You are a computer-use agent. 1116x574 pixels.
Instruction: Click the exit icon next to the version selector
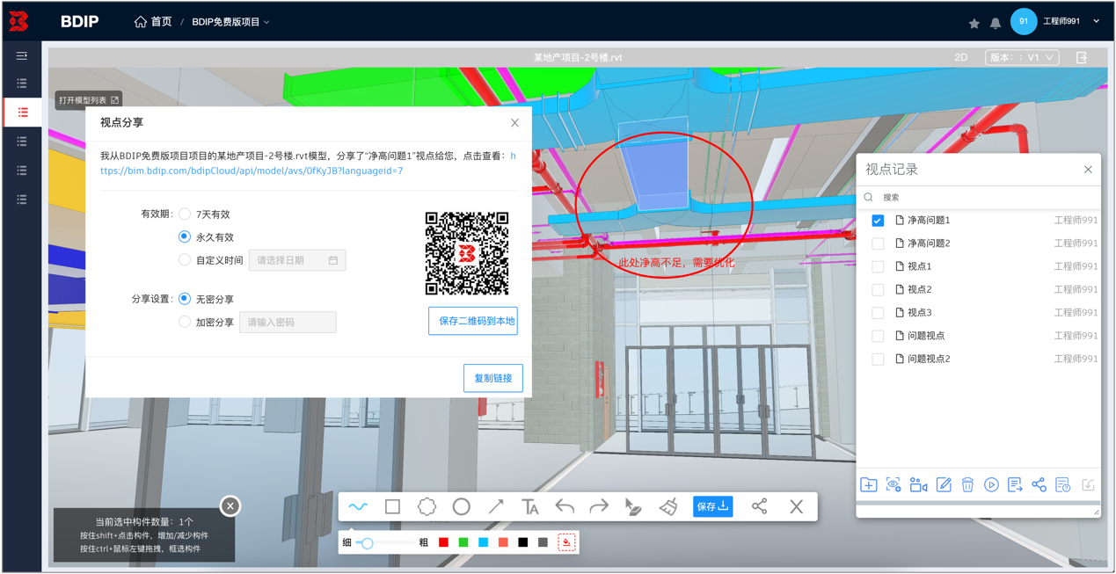[1082, 57]
